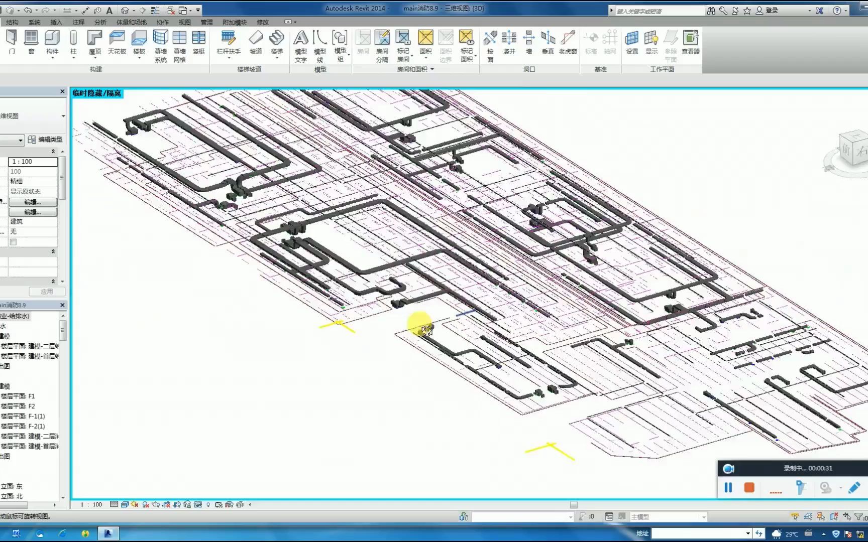The image size is (868, 542).
Task: Open the 插入 ribbon tab
Action: 56,22
